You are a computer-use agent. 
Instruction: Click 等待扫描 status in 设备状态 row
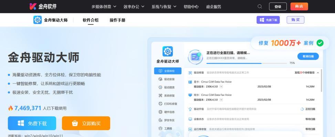click(310, 119)
